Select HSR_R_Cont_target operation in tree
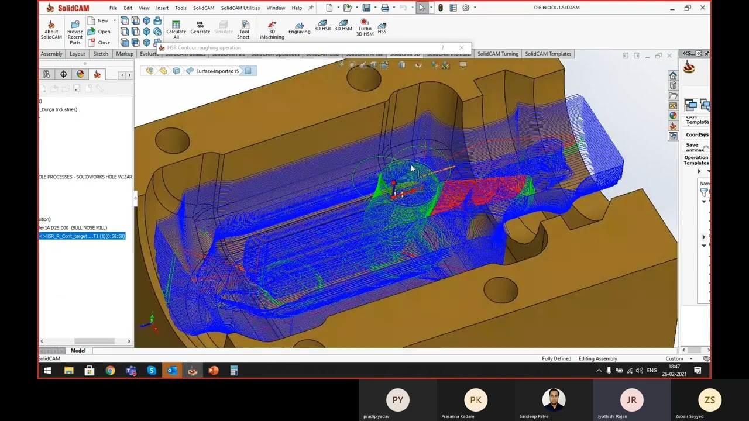The image size is (749, 421). pos(82,236)
